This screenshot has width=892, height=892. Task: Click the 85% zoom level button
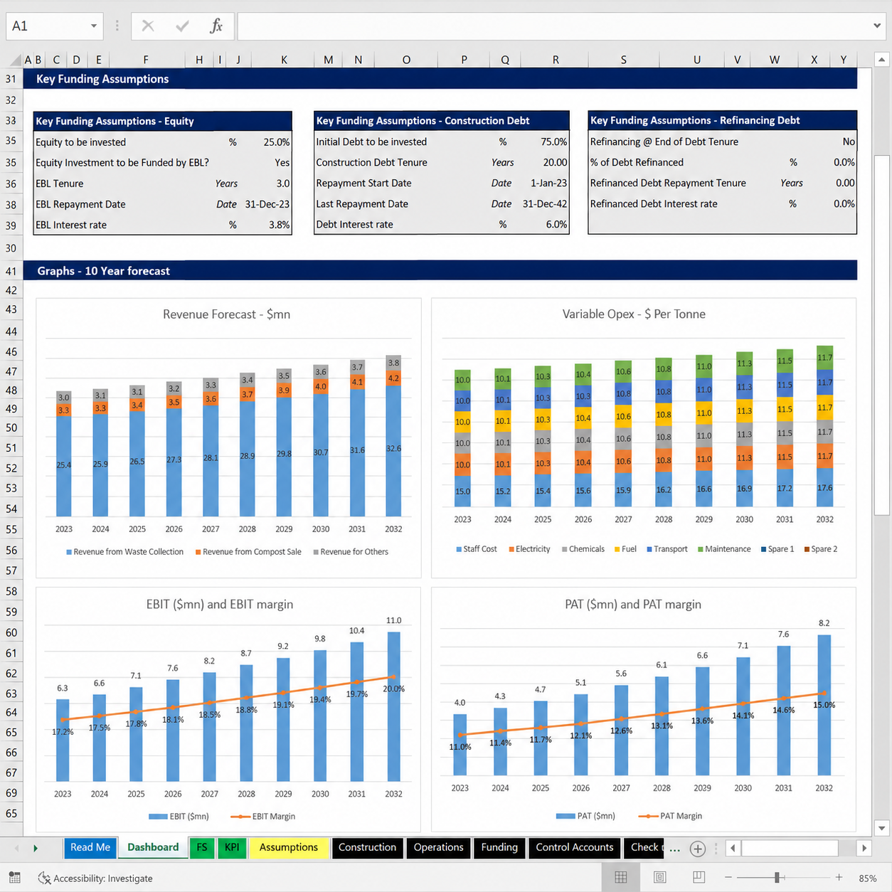click(867, 878)
